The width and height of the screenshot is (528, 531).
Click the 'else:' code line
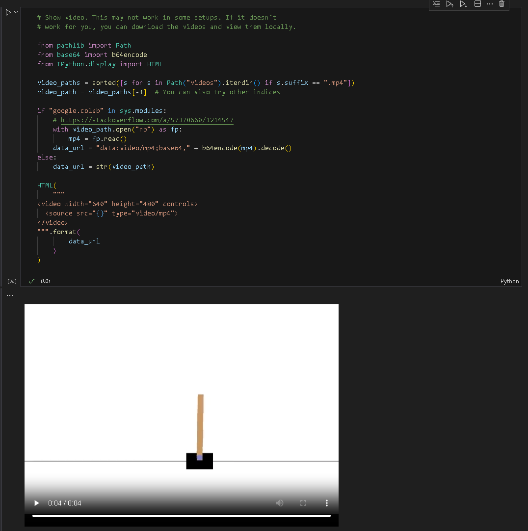[47, 157]
